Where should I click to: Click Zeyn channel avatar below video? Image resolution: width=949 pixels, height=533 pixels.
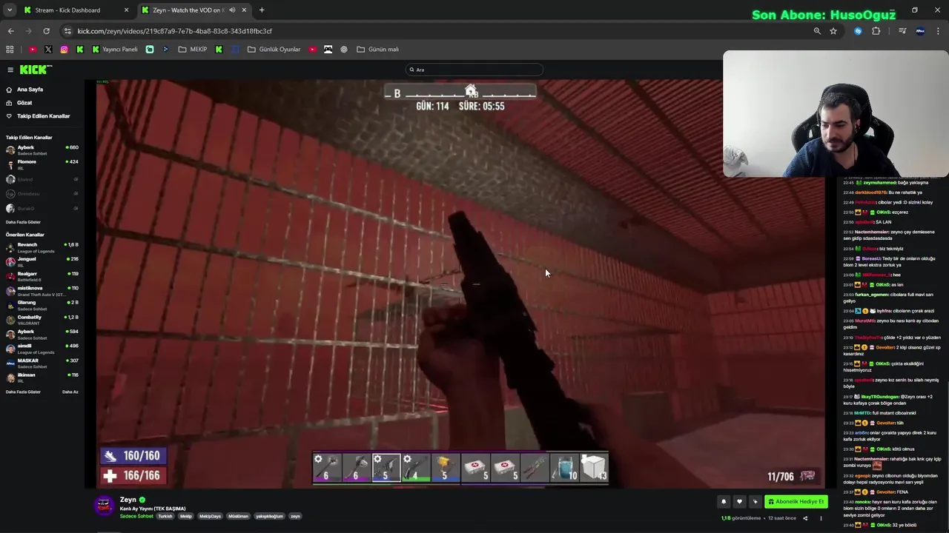pyautogui.click(x=105, y=506)
